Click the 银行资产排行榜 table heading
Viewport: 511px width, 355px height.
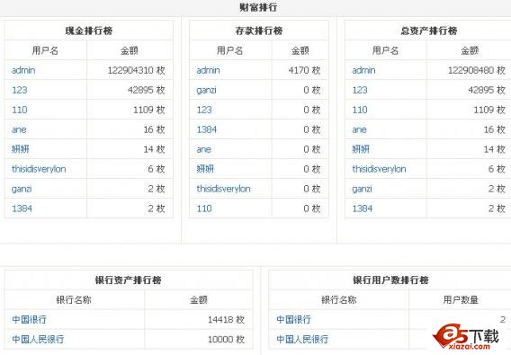point(128,280)
